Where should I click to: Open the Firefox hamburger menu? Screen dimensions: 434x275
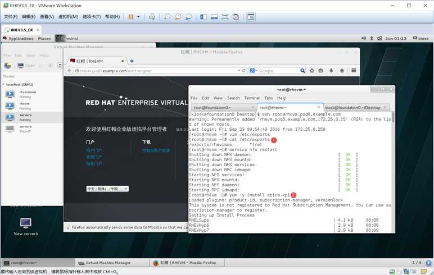pos(354,71)
